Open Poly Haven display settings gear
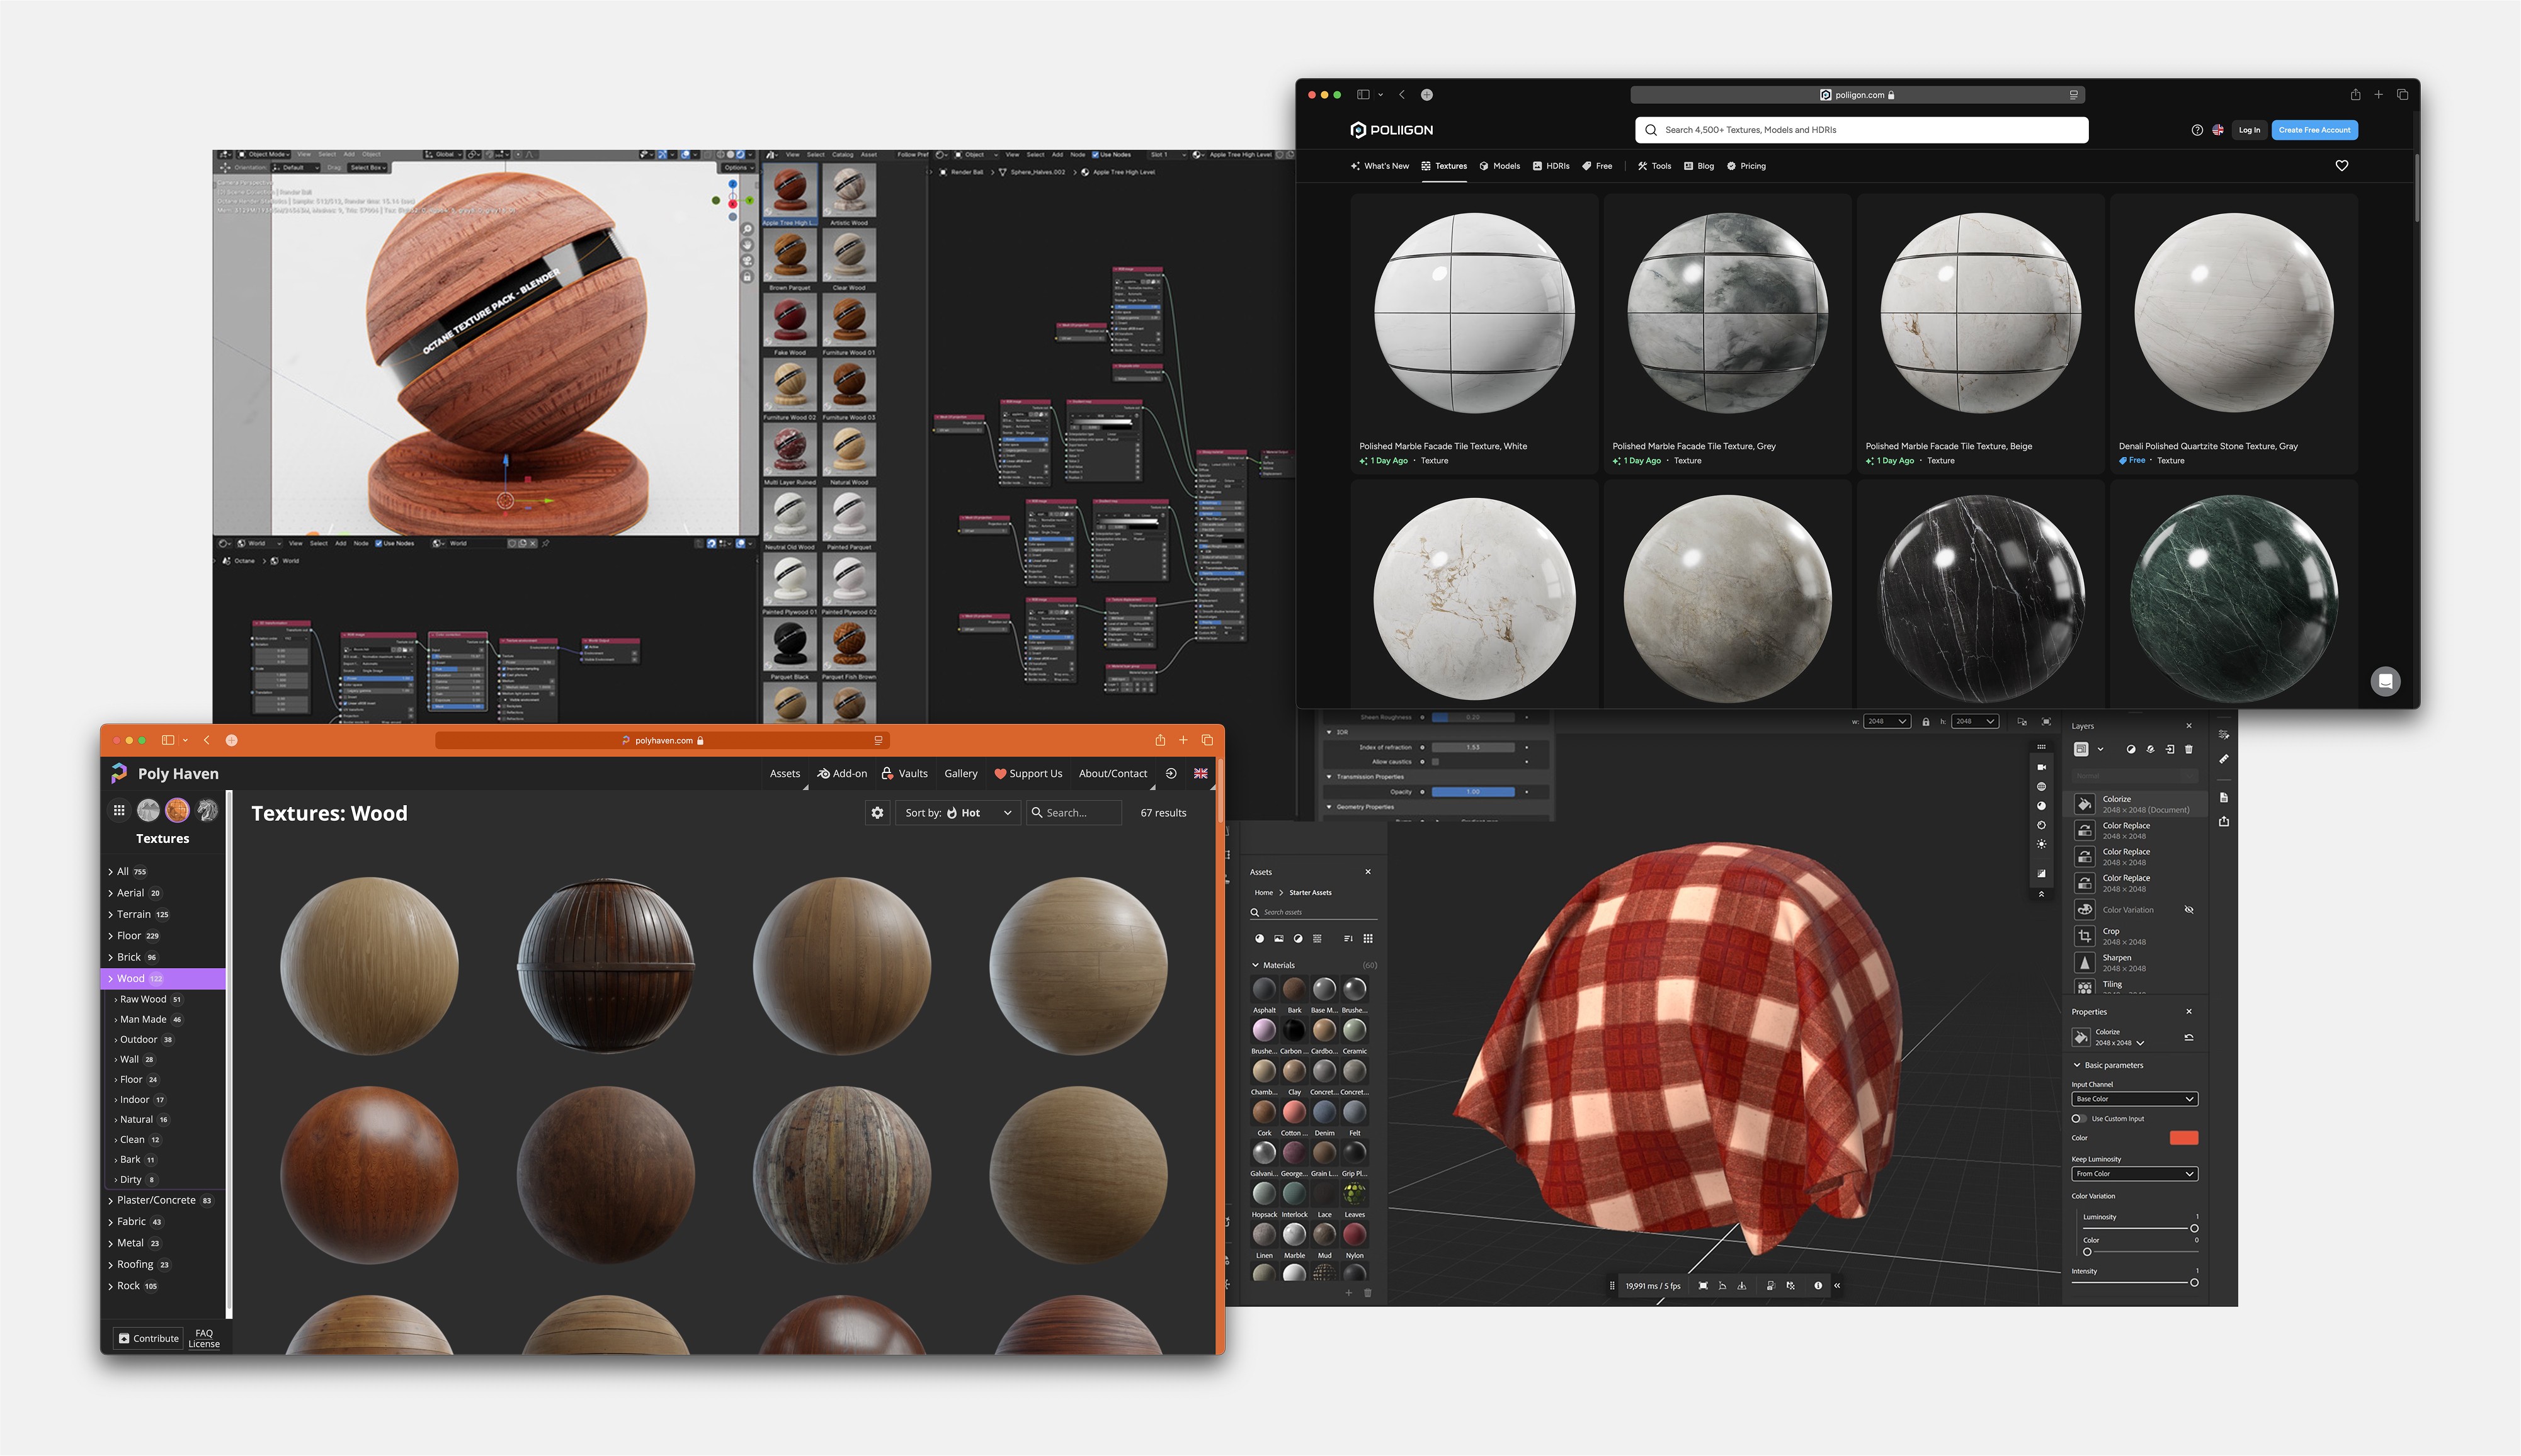This screenshot has height=1456, width=2521. [x=877, y=813]
